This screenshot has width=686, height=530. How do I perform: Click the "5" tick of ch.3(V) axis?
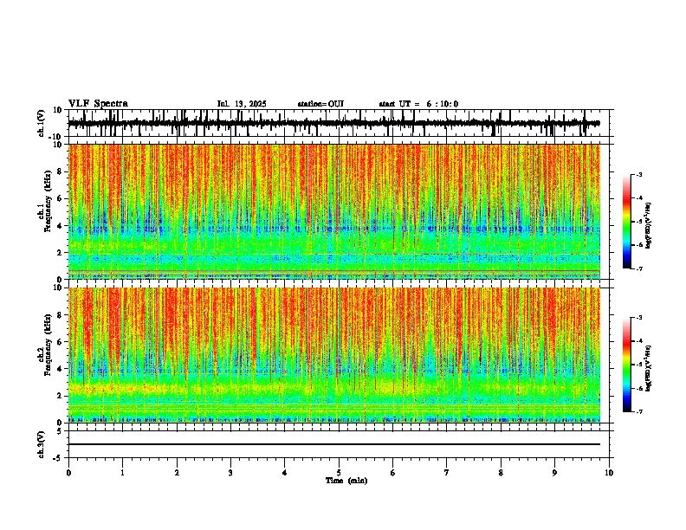[x=61, y=431]
